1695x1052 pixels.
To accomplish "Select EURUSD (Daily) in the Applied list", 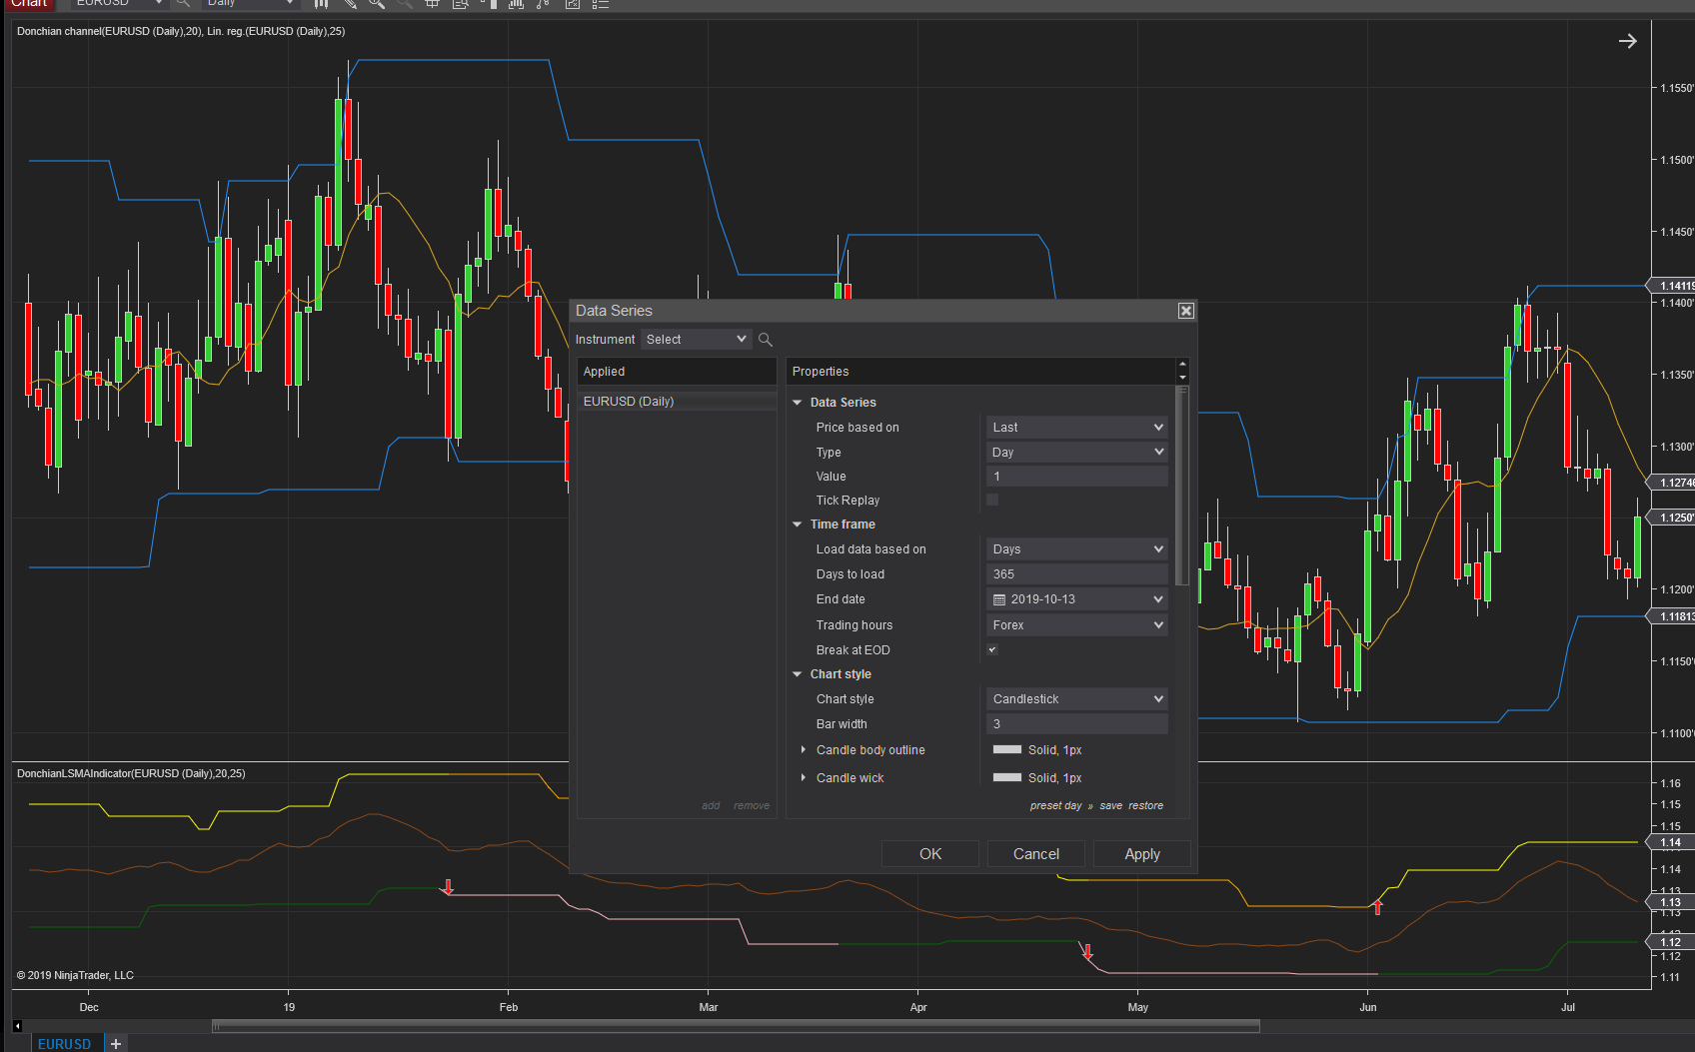I will [629, 402].
